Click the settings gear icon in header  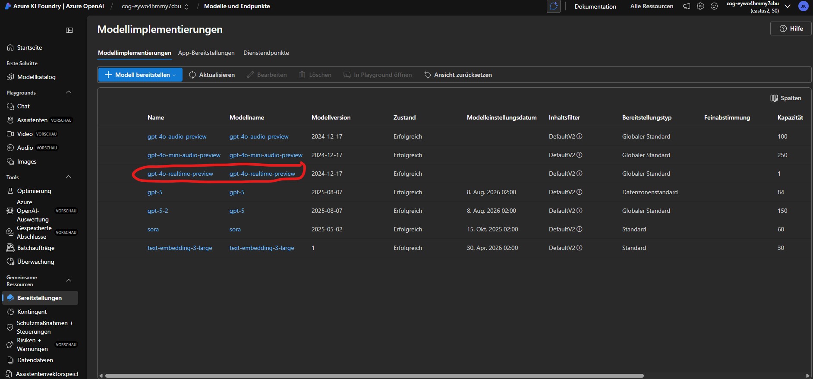pyautogui.click(x=700, y=6)
